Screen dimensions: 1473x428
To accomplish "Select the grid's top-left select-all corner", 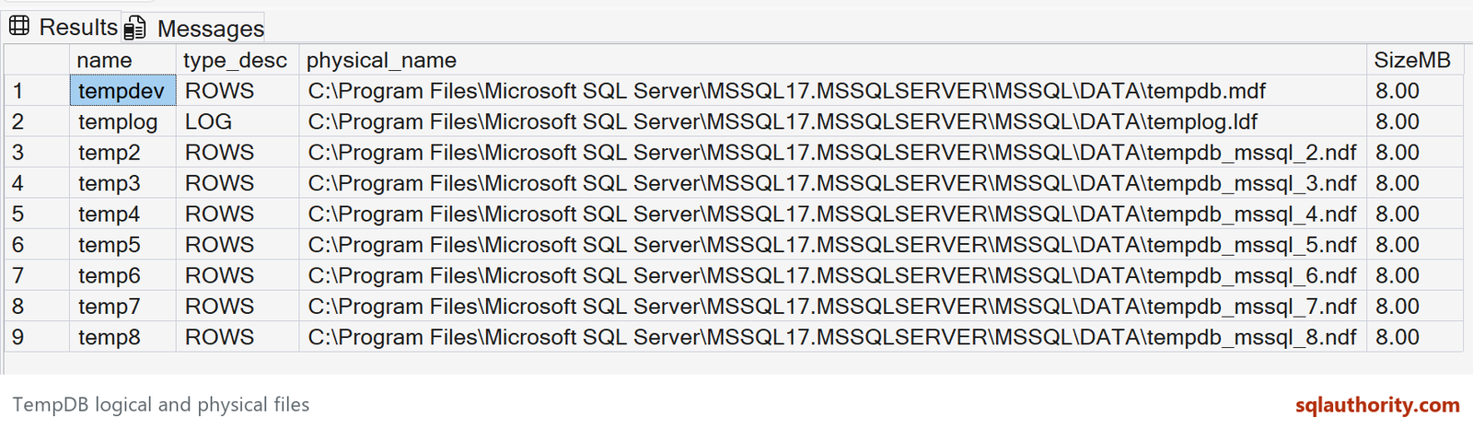I will click(37, 60).
